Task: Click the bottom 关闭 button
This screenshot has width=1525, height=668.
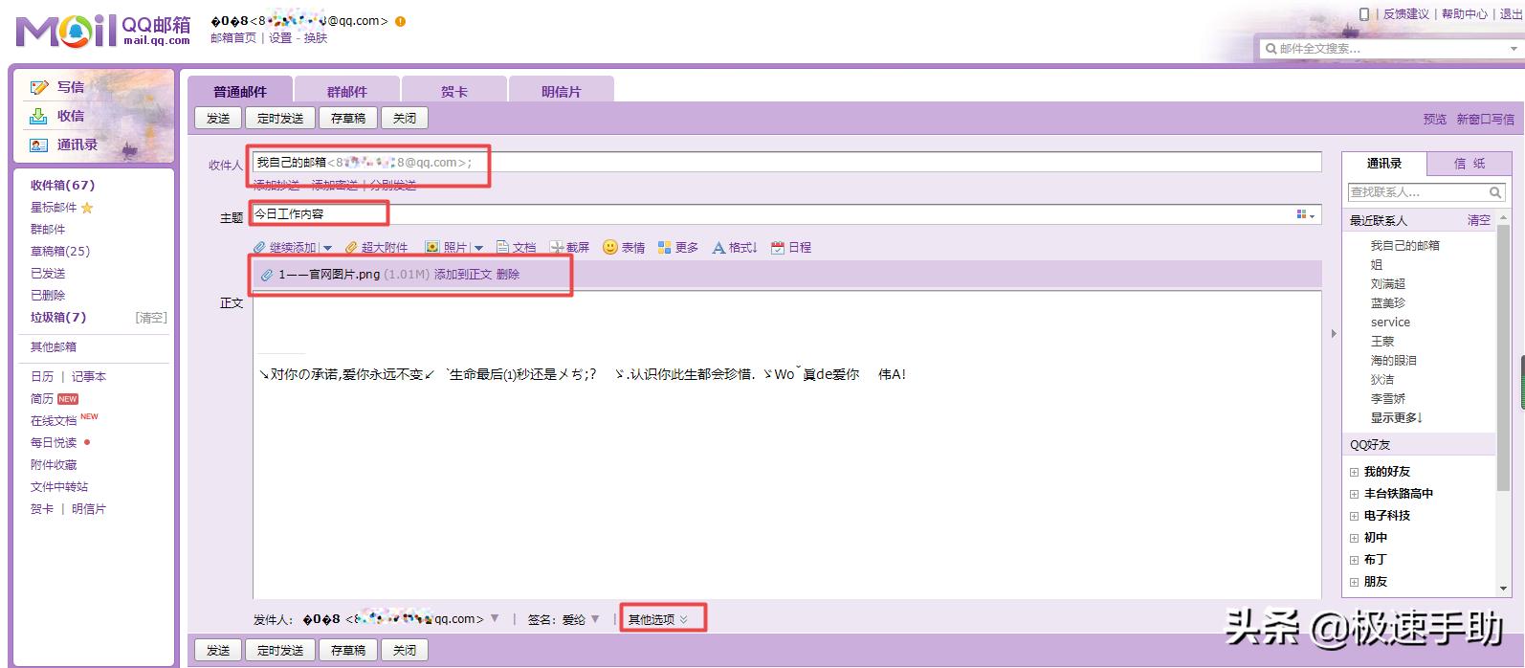Action: pyautogui.click(x=405, y=650)
